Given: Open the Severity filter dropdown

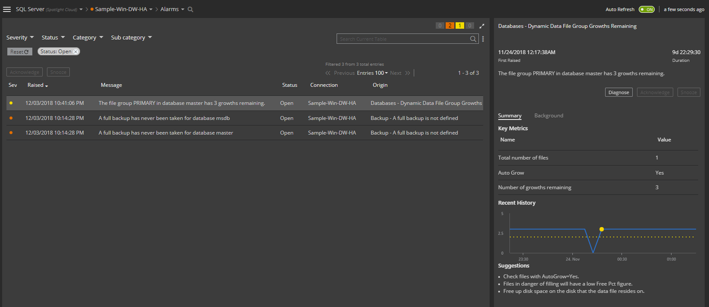Looking at the screenshot, I should pyautogui.click(x=20, y=38).
